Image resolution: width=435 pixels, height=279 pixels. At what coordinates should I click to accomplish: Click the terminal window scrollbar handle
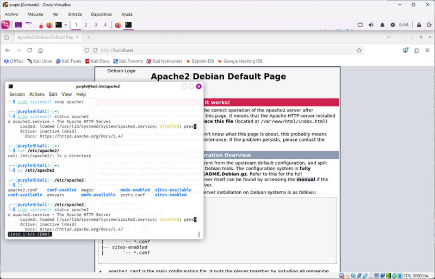pos(199,234)
